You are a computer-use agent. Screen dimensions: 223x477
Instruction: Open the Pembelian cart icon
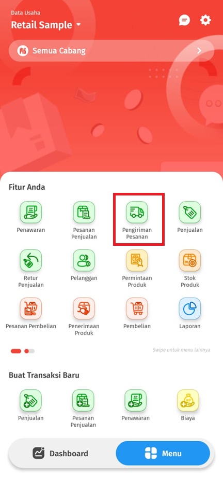click(137, 308)
